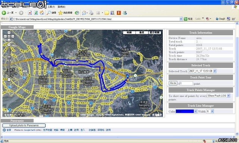Open the 世界地圖 link
The width and height of the screenshot is (239, 143).
(x=47, y=130)
